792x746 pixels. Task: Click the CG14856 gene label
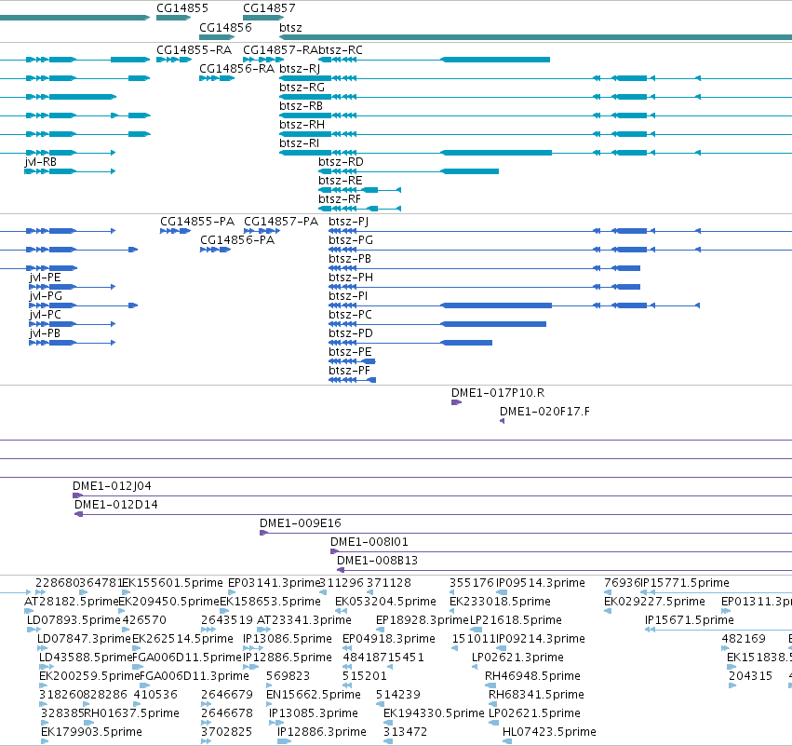225,27
